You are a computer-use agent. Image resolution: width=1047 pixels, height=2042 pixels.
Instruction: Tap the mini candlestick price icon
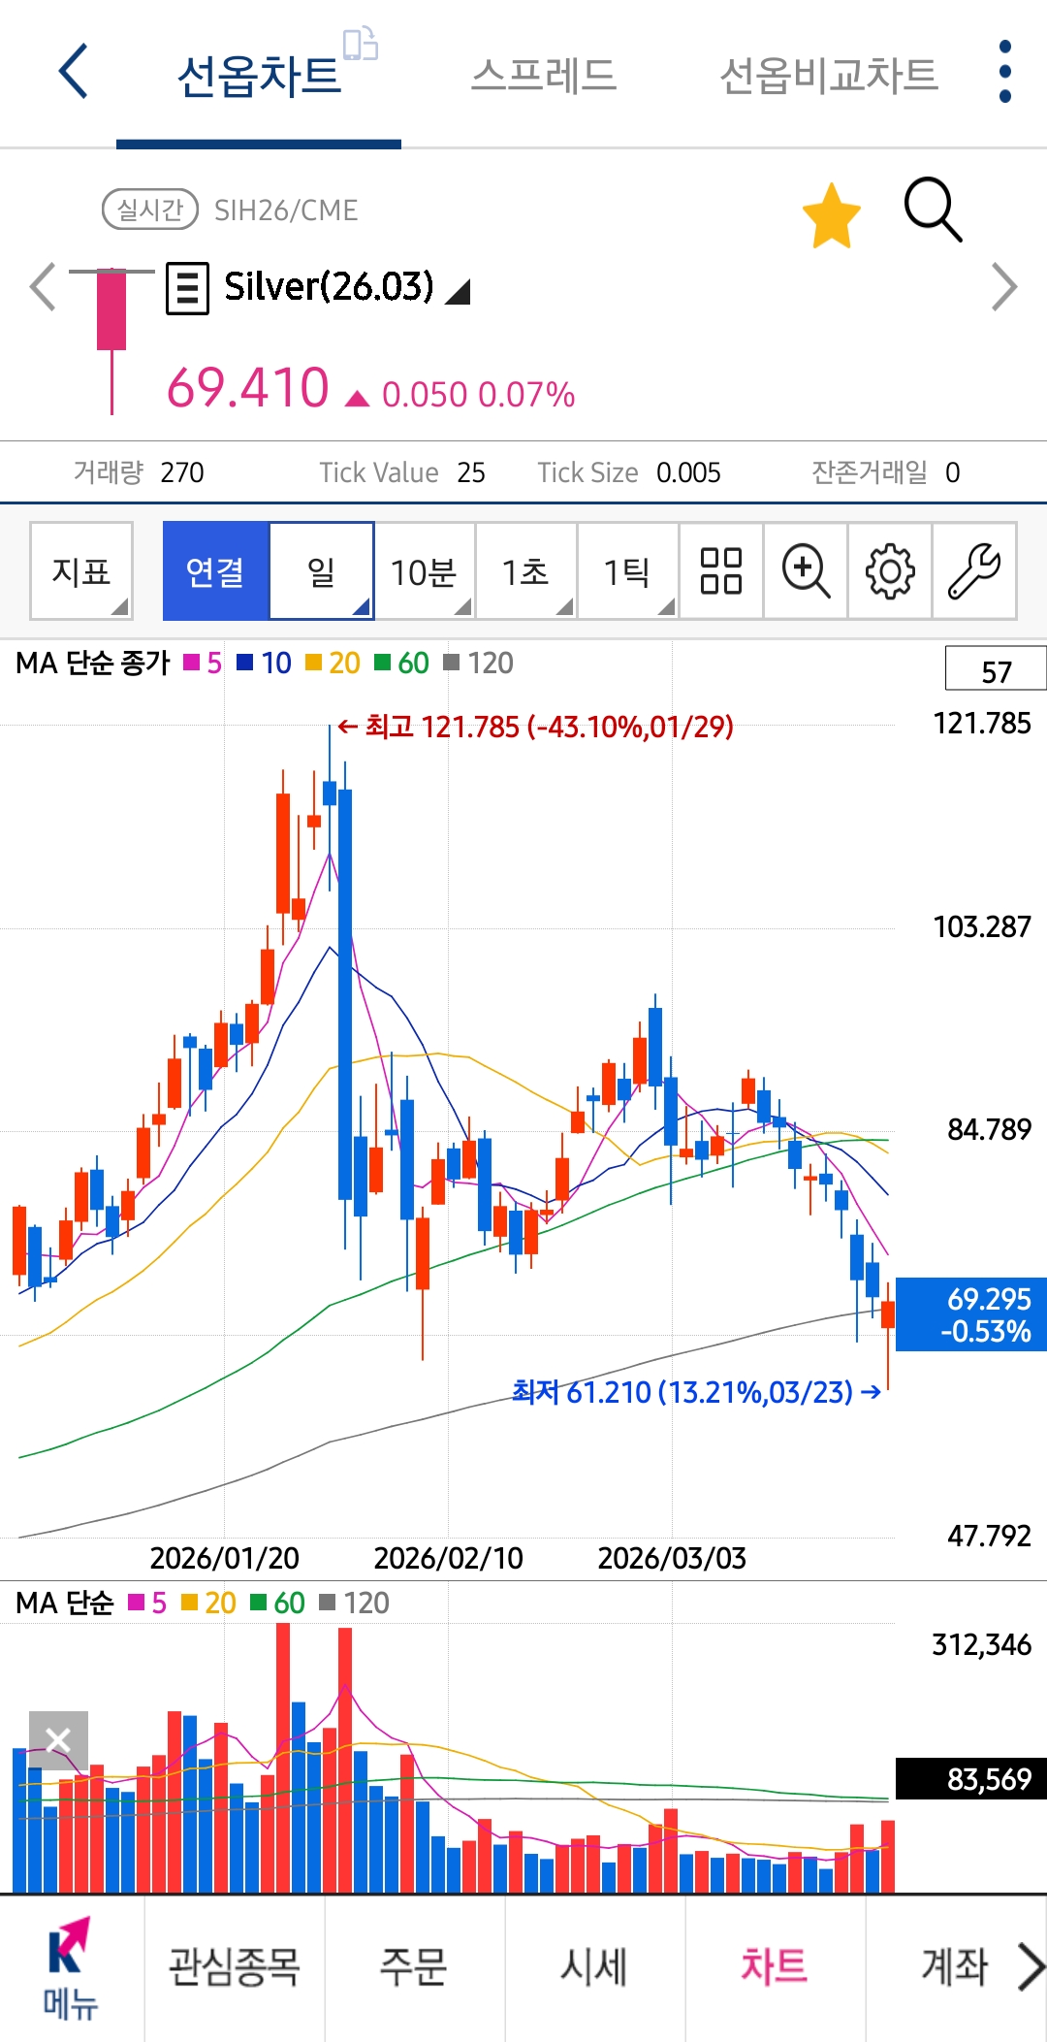click(111, 340)
